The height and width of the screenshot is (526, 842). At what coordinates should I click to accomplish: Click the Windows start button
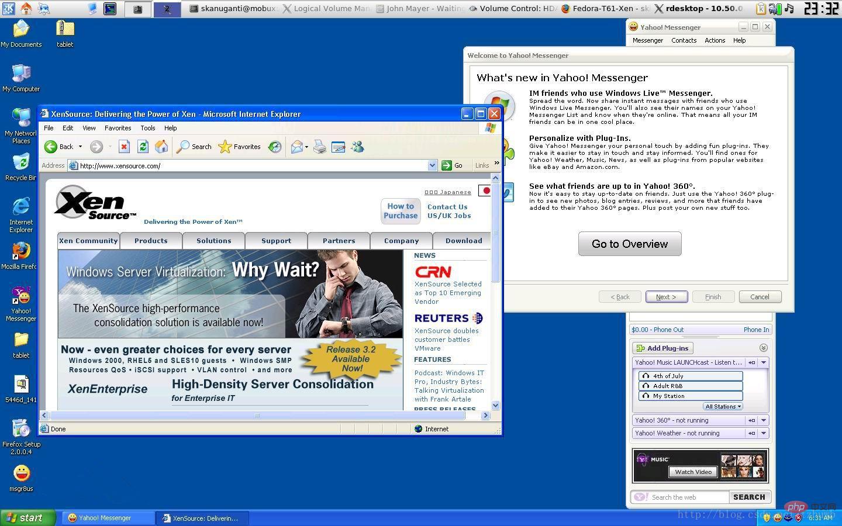click(27, 518)
